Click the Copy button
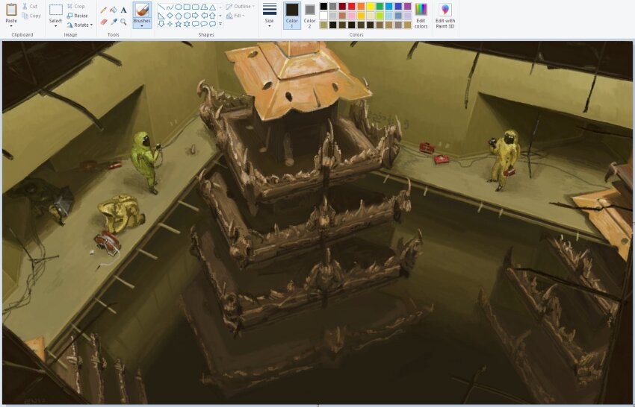The width and height of the screenshot is (635, 407). coord(31,16)
